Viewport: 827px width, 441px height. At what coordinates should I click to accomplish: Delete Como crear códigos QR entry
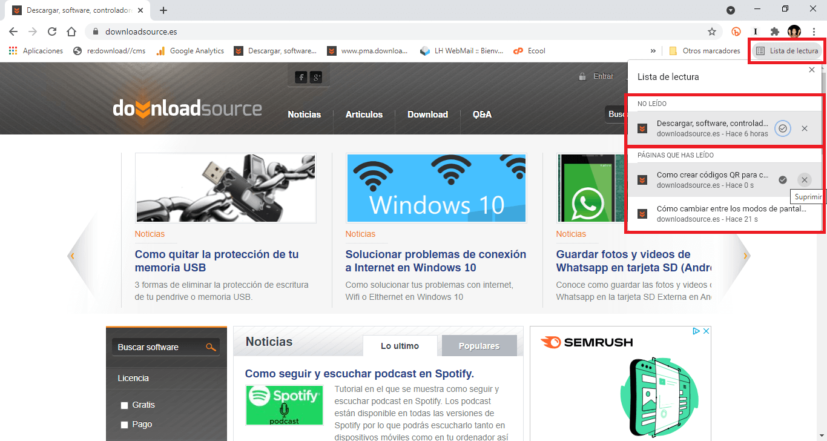(x=804, y=180)
